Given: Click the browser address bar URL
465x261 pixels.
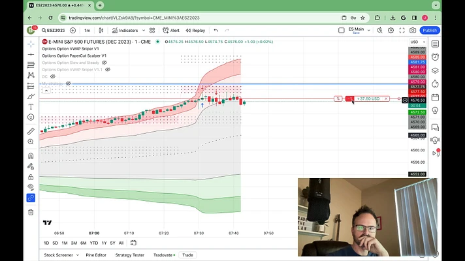Looking at the screenshot, I should tap(134, 18).
